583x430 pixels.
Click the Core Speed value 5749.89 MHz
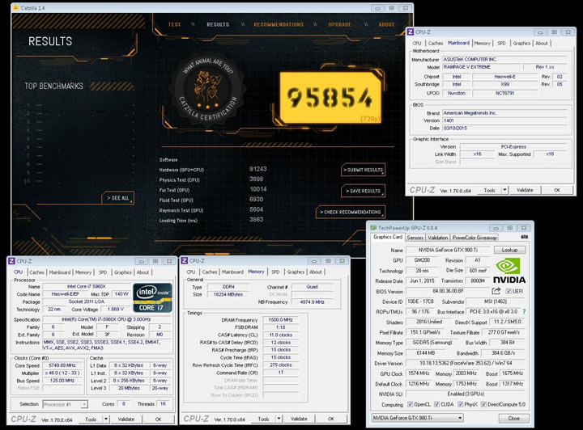click(62, 365)
